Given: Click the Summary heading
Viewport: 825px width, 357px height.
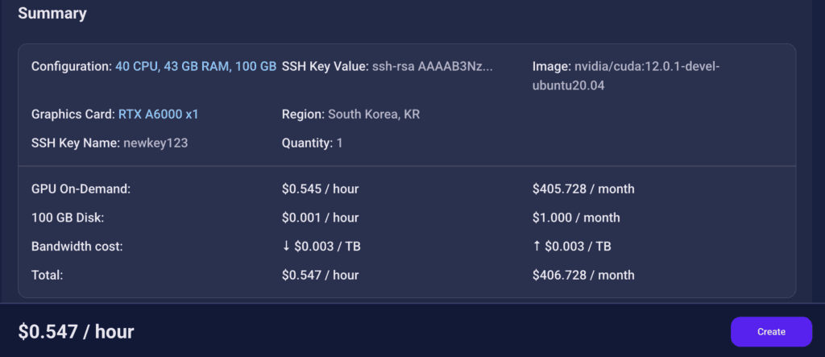Looking at the screenshot, I should 52,14.
